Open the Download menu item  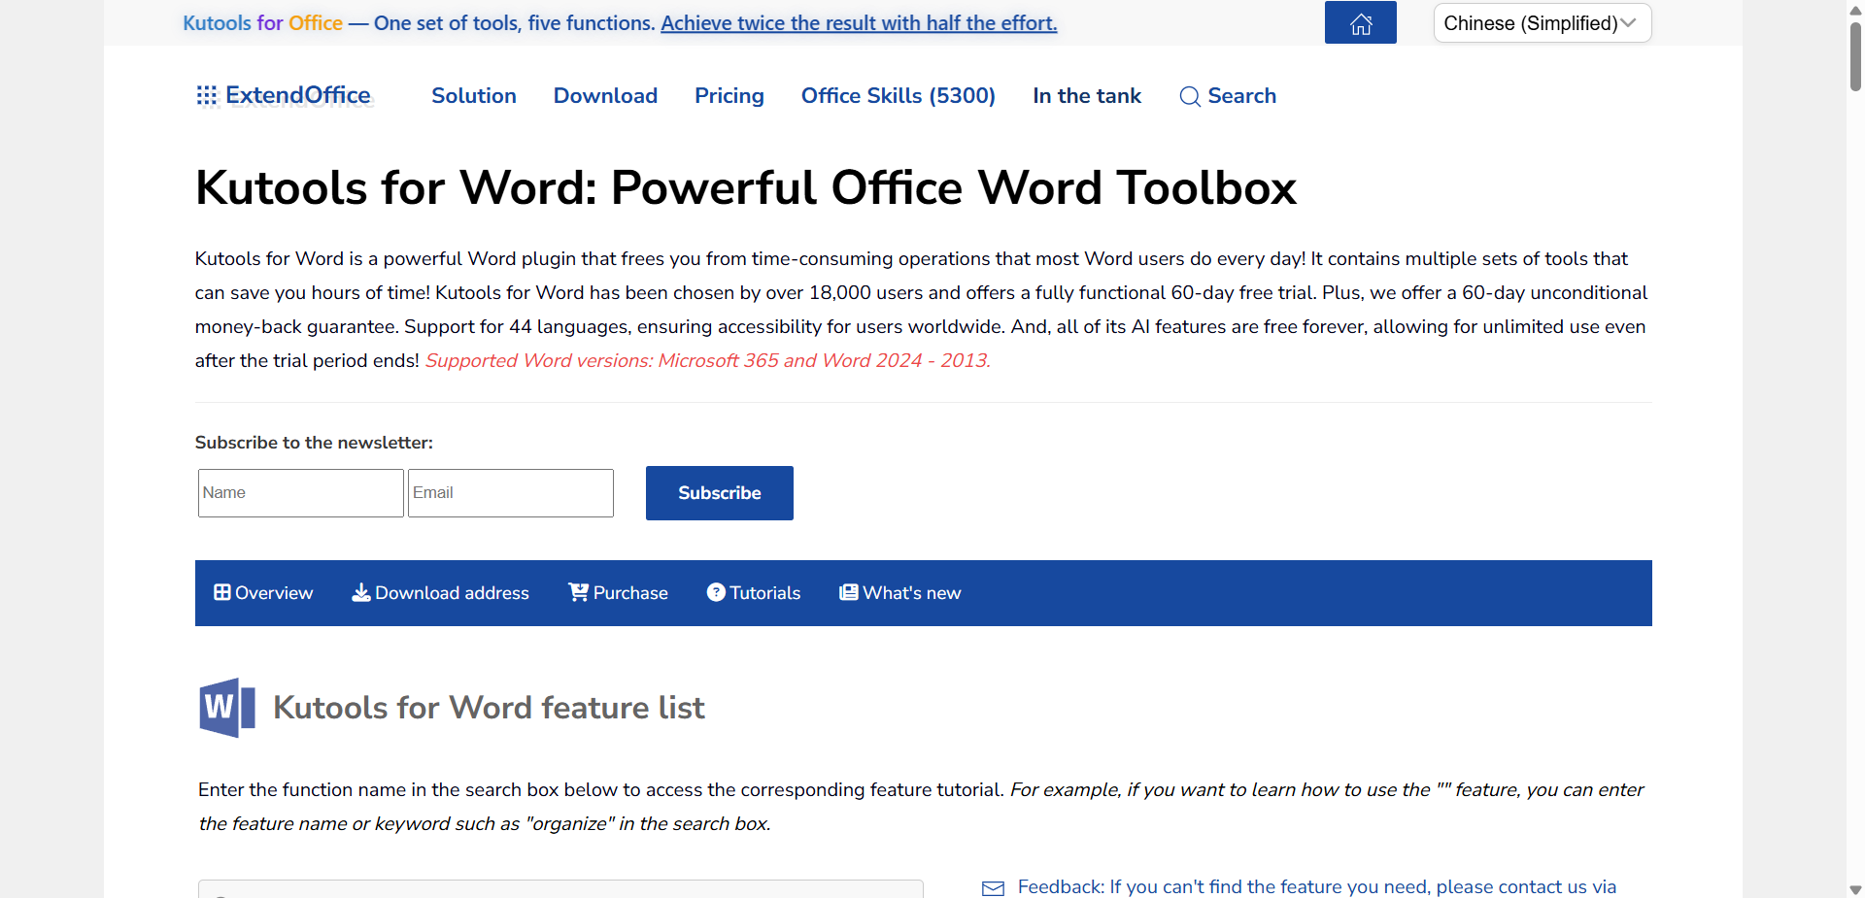pyautogui.click(x=605, y=96)
